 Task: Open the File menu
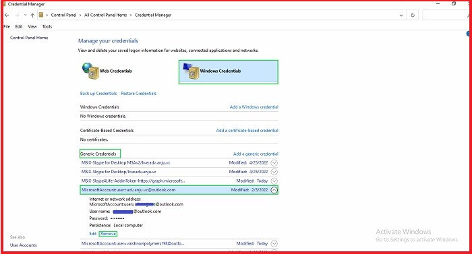[7, 26]
